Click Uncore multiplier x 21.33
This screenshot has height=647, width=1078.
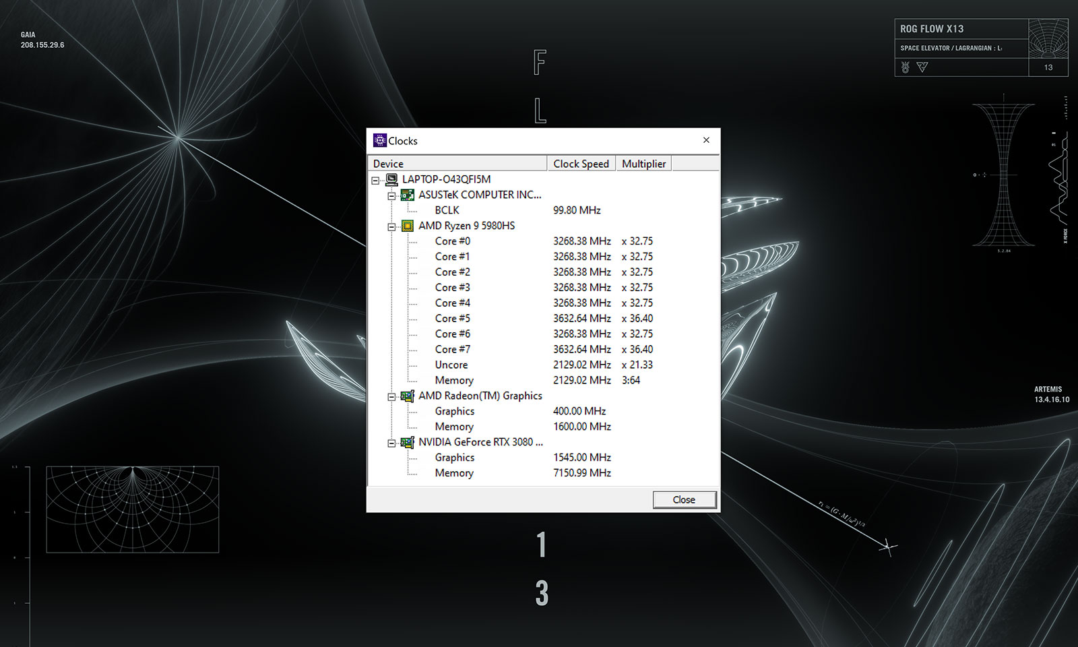pos(637,365)
